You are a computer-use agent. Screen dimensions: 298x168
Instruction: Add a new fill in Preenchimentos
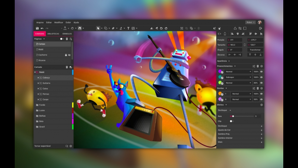[x=261, y=66]
